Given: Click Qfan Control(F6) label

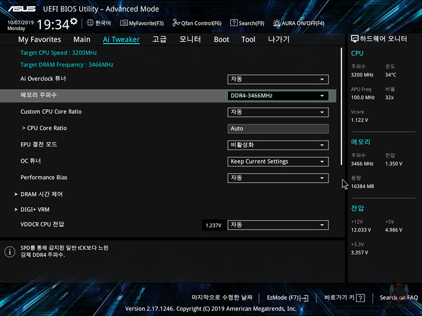Looking at the screenshot, I should (201, 23).
